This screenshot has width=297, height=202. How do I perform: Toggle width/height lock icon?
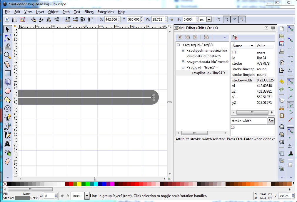[172, 19]
